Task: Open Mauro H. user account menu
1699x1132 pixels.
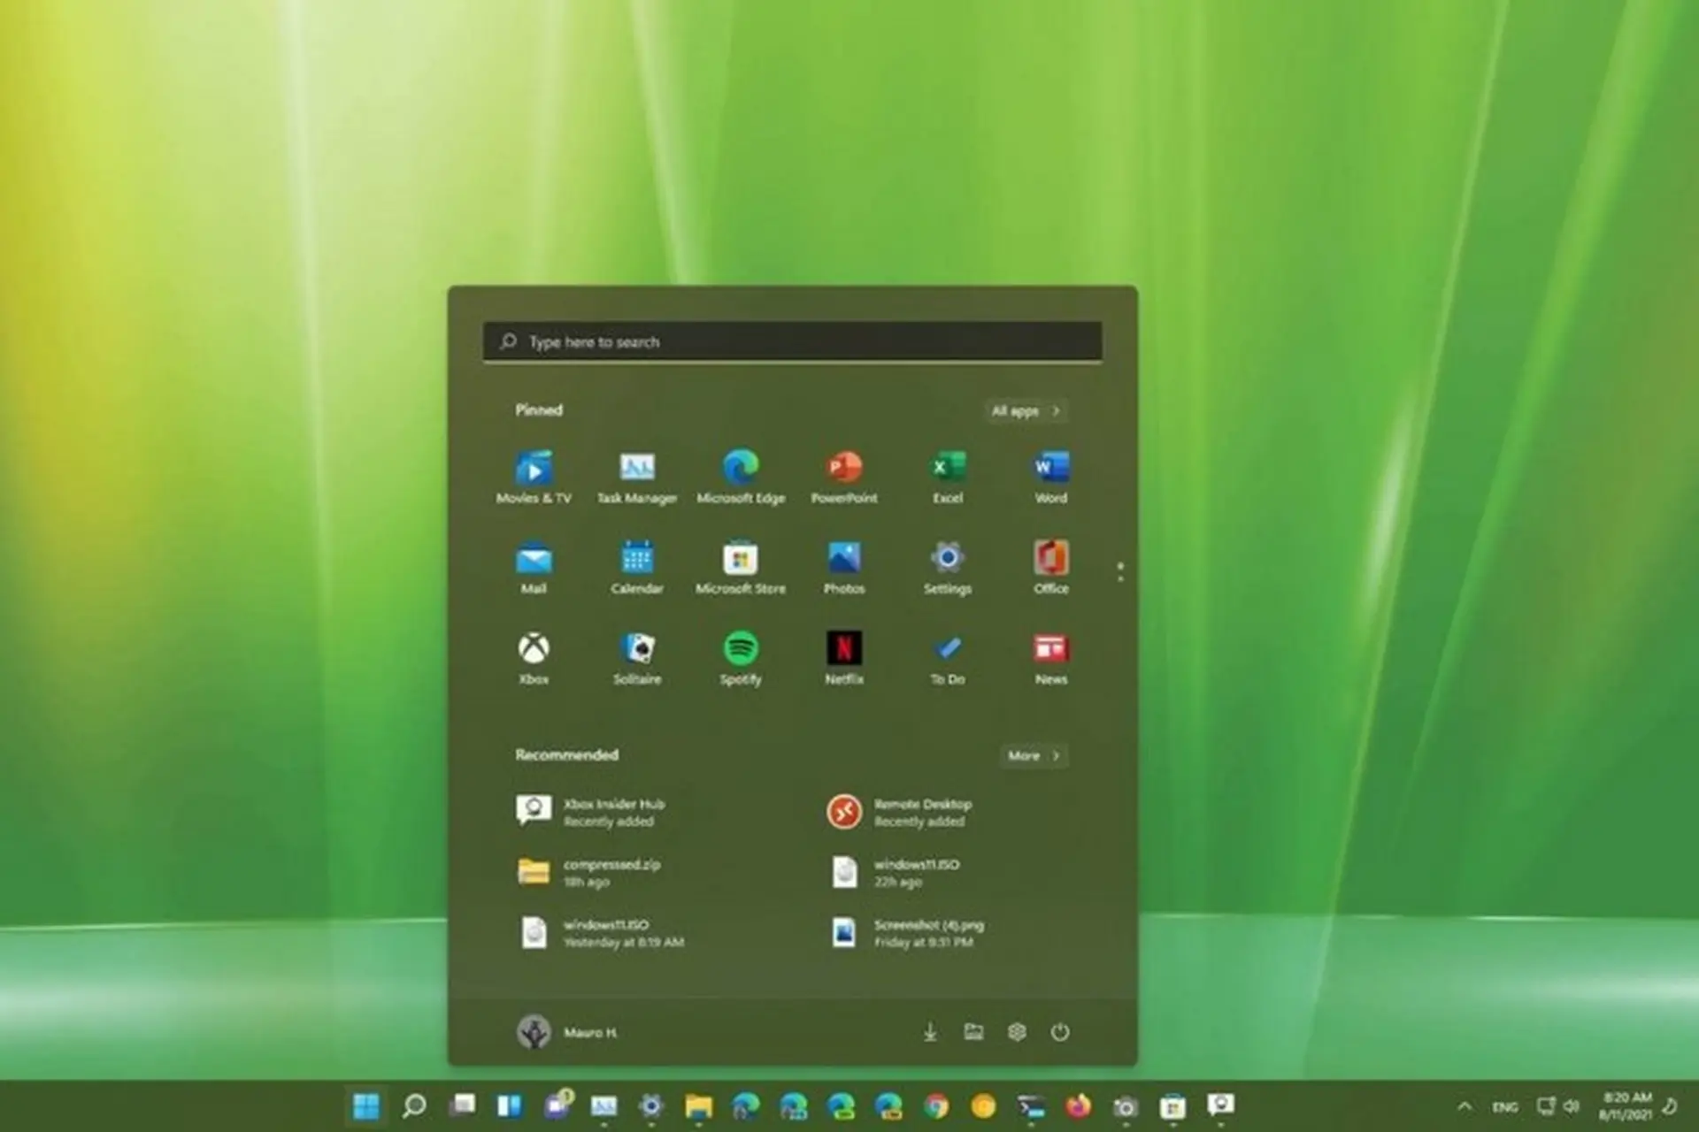Action: coord(567,1032)
